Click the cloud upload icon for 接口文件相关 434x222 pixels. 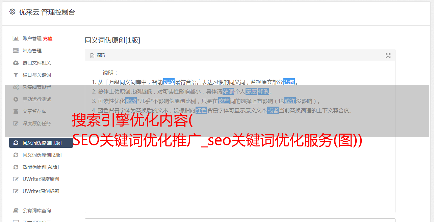tap(16, 63)
